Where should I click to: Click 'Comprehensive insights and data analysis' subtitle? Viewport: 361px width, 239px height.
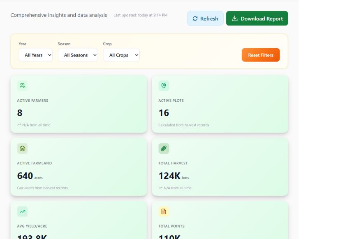tap(59, 15)
